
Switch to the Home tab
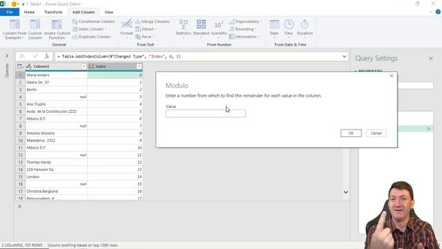(29, 12)
